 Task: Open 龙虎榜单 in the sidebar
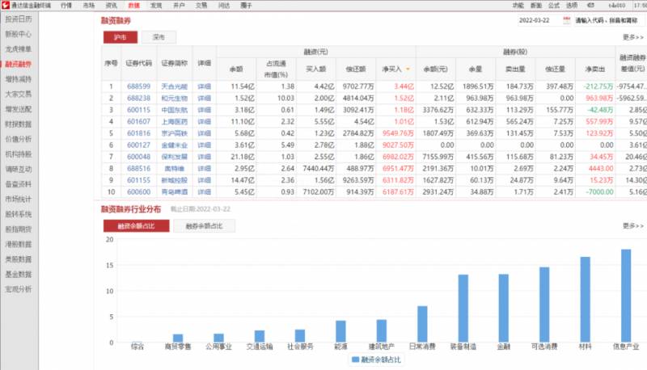19,49
